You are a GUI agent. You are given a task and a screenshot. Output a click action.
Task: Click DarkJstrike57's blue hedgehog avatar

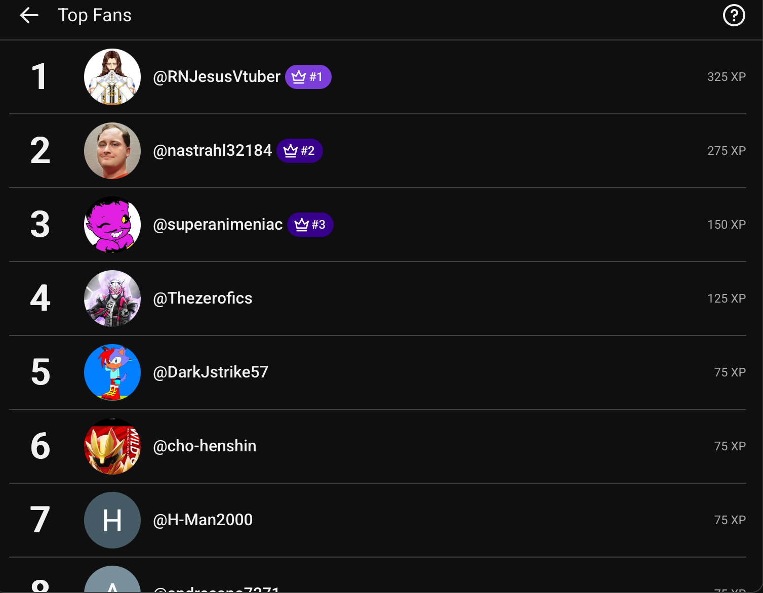click(x=112, y=372)
